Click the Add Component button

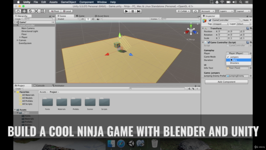click(226, 82)
